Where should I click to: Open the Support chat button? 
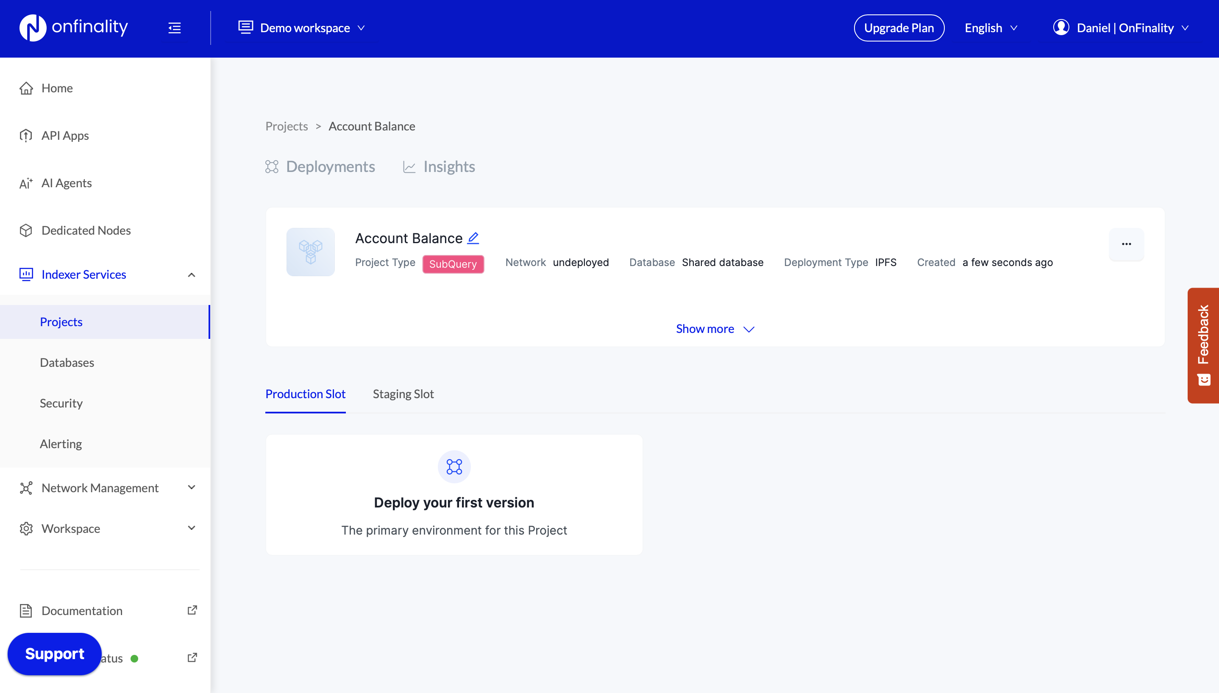54,654
